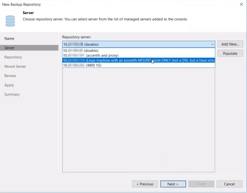
Task: Select the Server wizard step
Action: pyautogui.click(x=10, y=48)
